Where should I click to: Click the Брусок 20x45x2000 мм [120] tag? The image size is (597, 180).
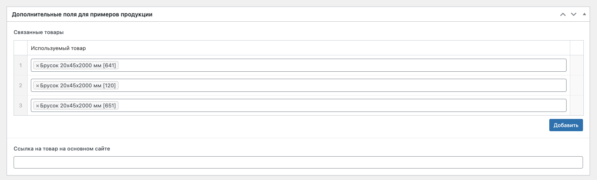[x=78, y=86]
